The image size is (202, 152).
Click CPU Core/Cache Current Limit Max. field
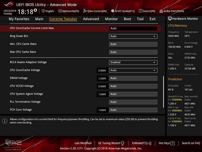click(x=133, y=28)
